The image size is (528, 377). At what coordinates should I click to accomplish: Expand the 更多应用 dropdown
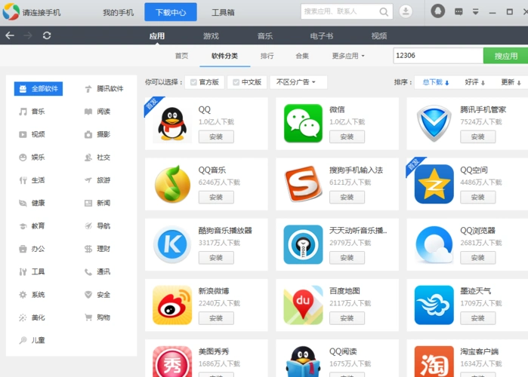(348, 56)
